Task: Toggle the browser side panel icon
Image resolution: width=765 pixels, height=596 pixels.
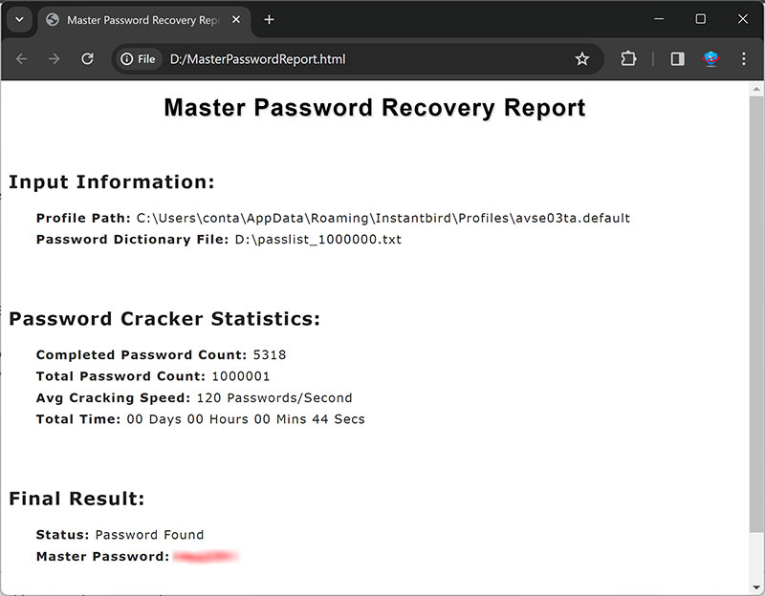Action: [x=677, y=59]
